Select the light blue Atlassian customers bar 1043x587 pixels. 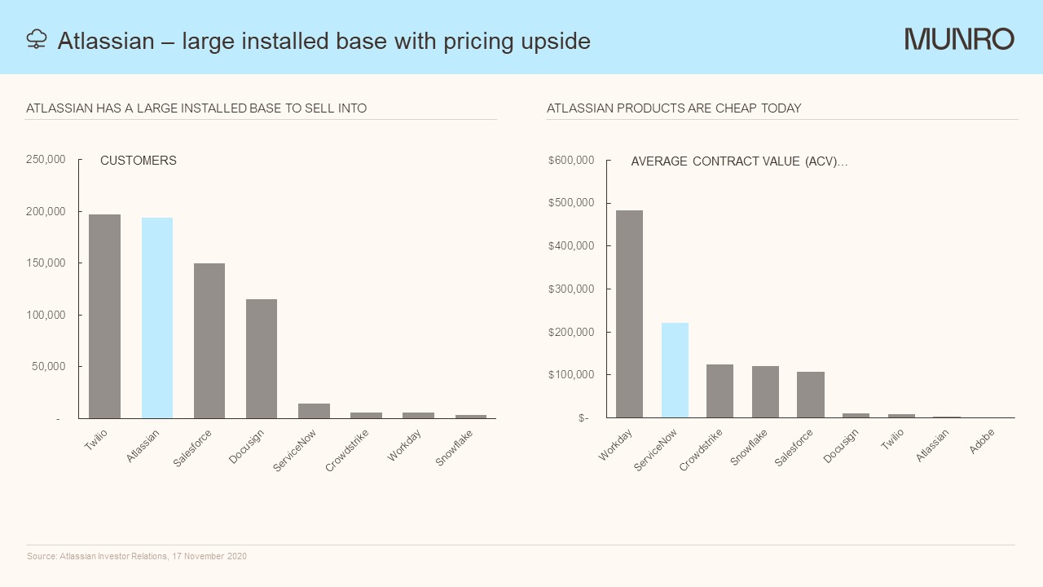[x=157, y=318]
